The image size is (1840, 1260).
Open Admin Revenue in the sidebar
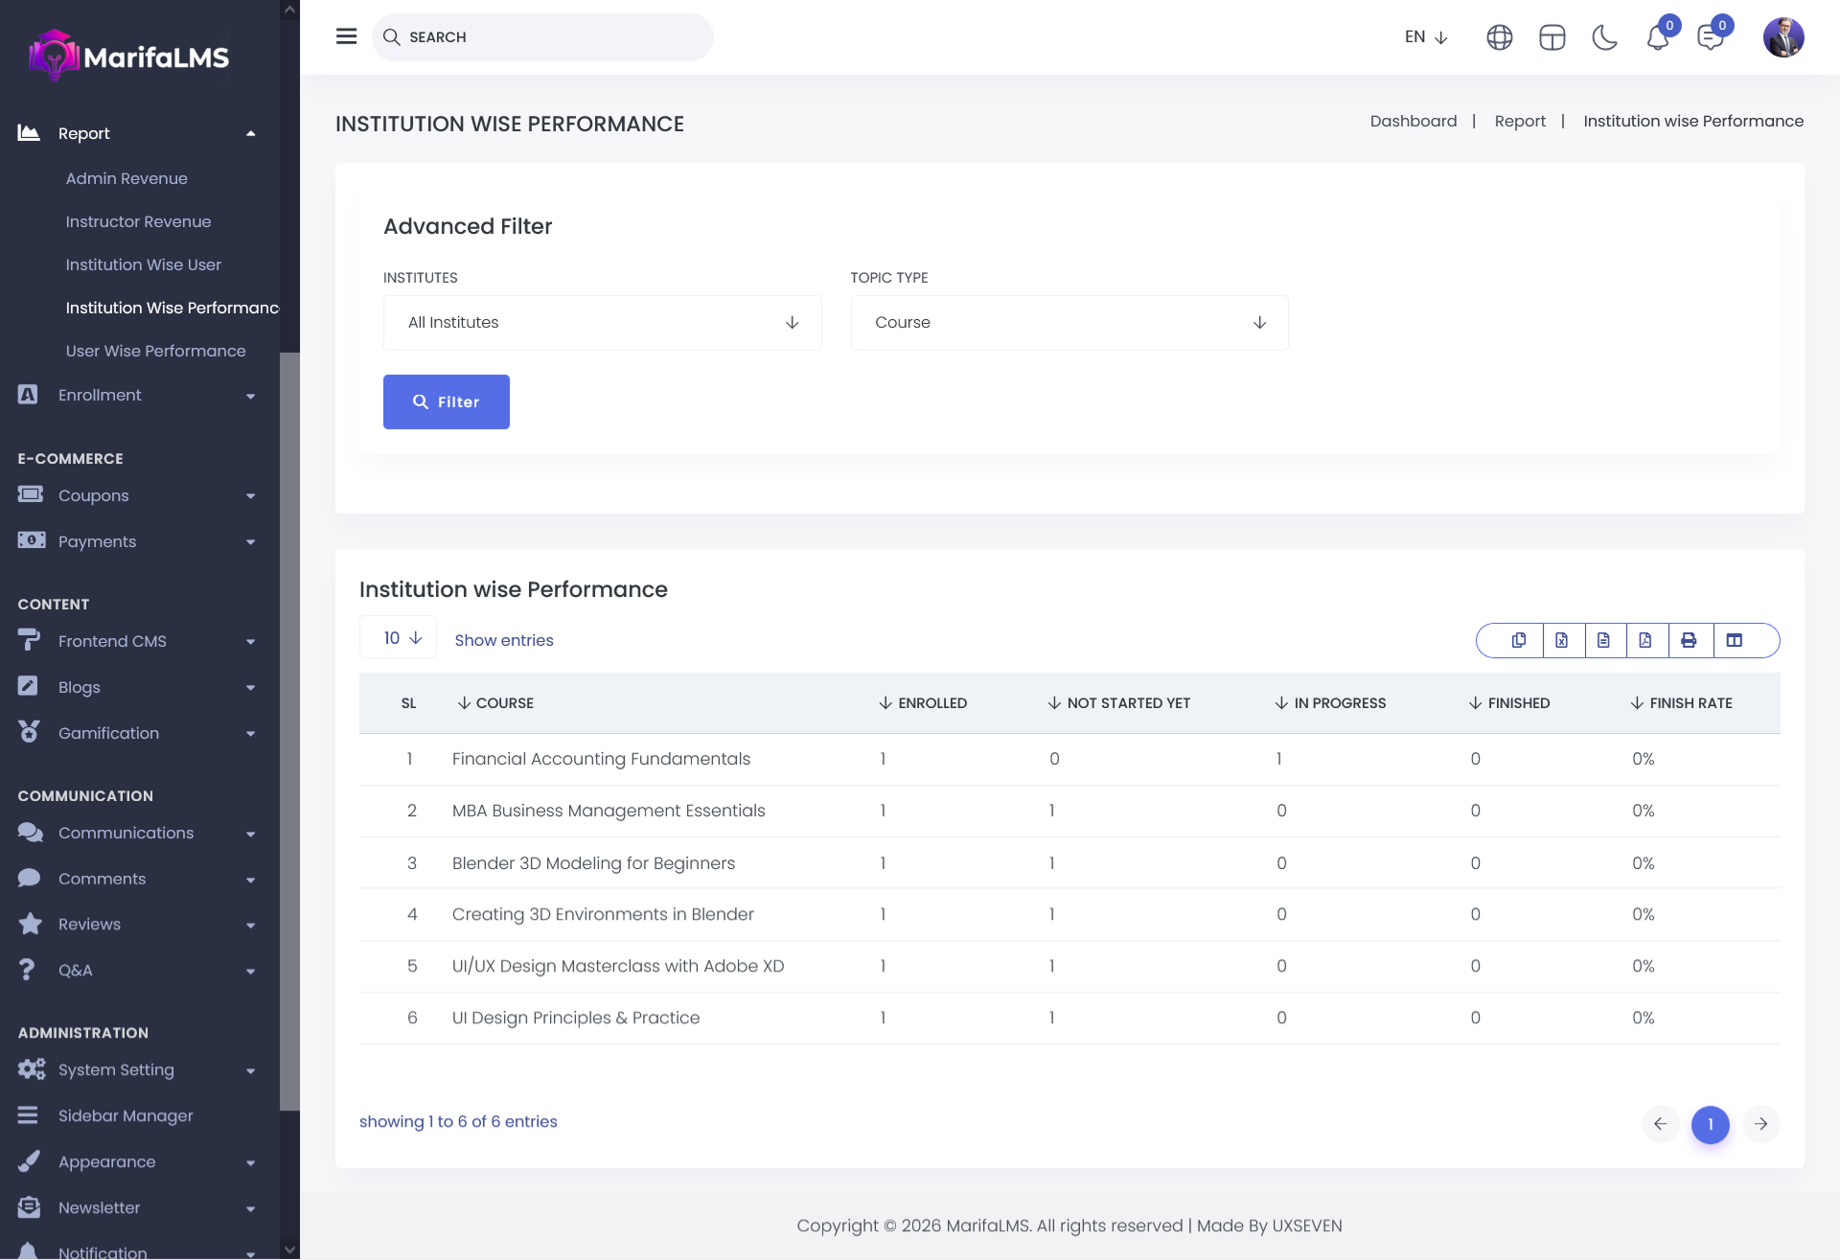(x=126, y=178)
